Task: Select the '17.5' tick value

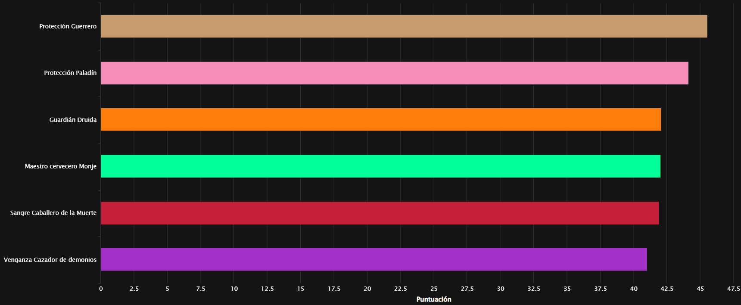Action: coord(334,289)
